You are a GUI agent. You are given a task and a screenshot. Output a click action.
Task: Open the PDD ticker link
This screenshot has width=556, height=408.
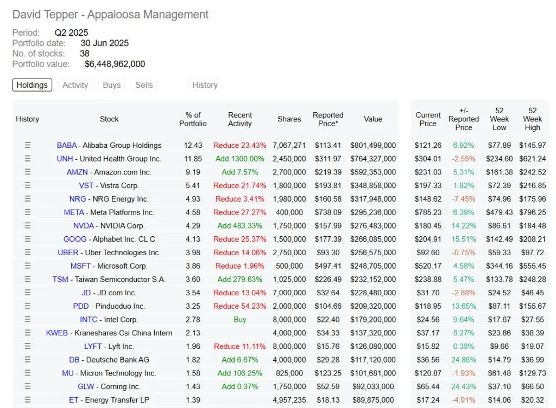point(81,306)
